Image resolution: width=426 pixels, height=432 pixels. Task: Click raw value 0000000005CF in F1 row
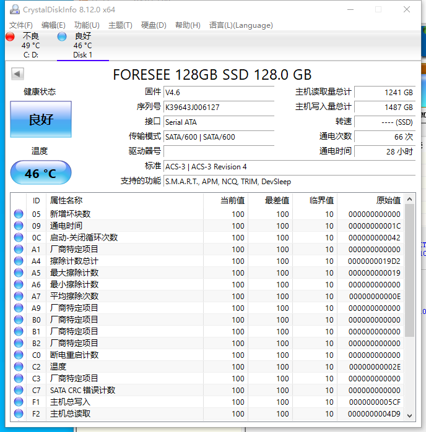[375, 402]
